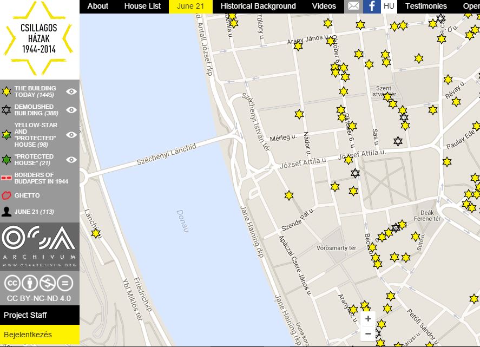This screenshot has width=480, height=347.
Task: Click the star marker right of Paulay Ede street
Action: click(476, 126)
